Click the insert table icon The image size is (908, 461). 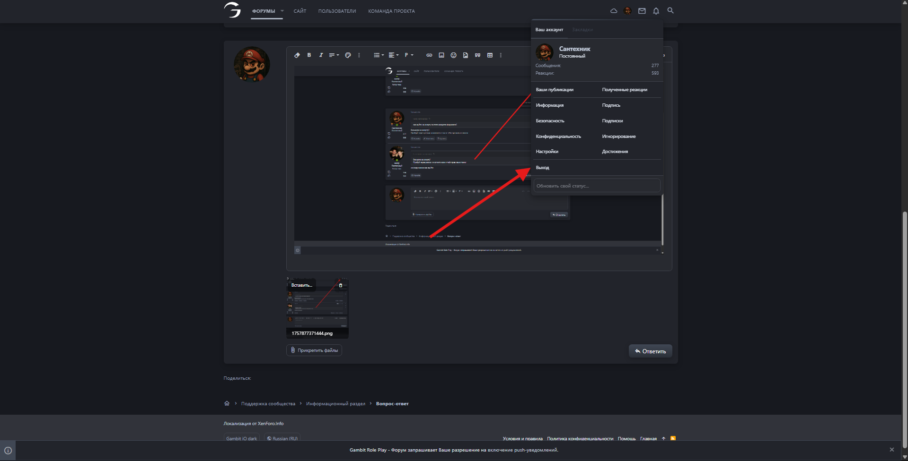click(x=490, y=55)
